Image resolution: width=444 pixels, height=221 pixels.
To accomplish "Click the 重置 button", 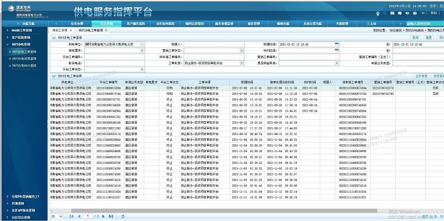I will pos(428,38).
